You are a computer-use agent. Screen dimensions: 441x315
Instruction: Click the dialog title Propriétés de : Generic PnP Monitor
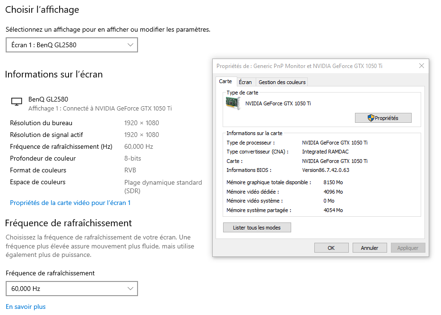(x=299, y=66)
